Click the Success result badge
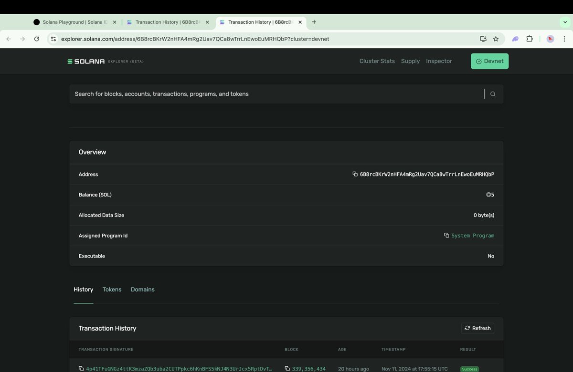 [469, 369]
